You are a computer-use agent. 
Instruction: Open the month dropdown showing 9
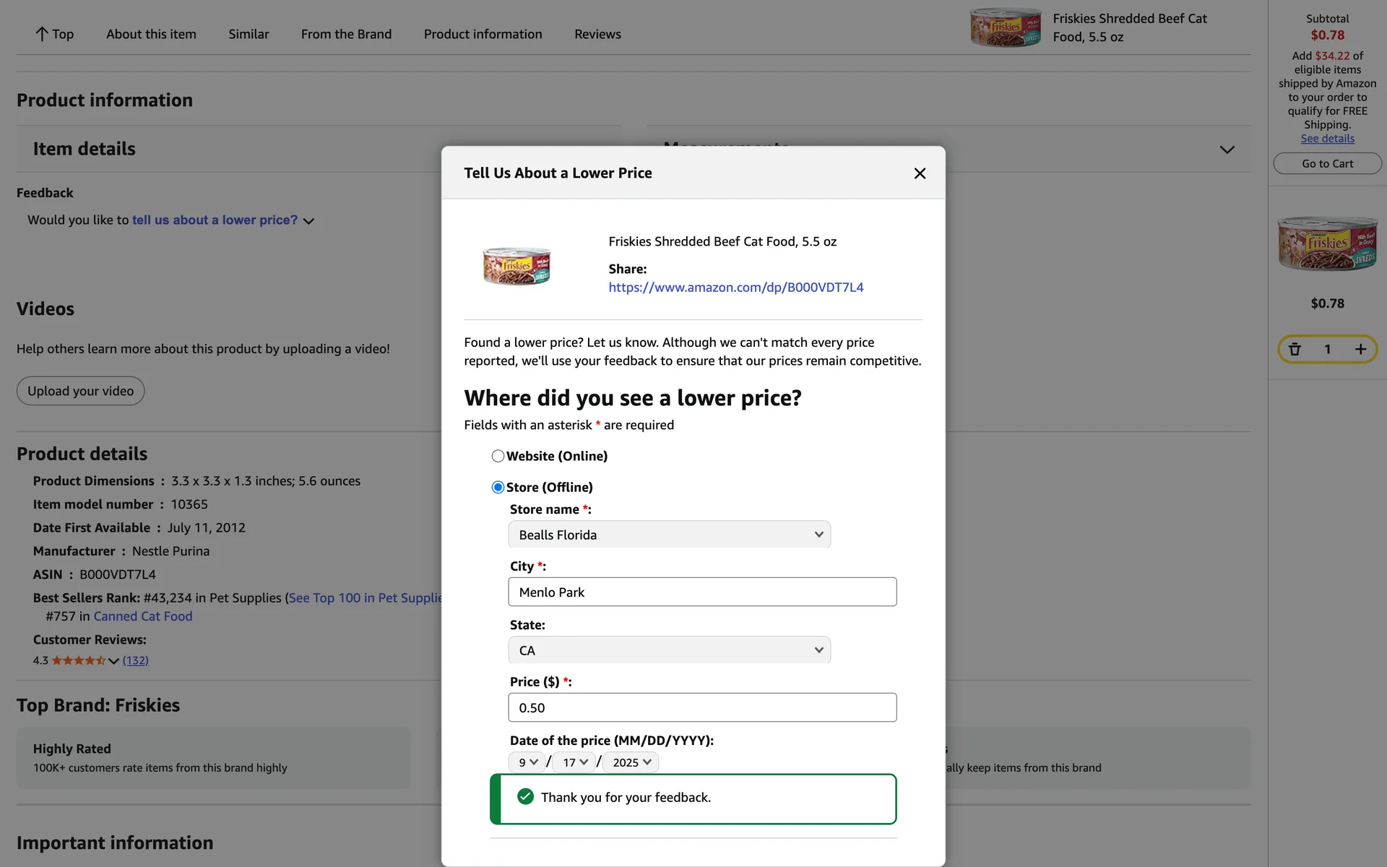(x=527, y=762)
